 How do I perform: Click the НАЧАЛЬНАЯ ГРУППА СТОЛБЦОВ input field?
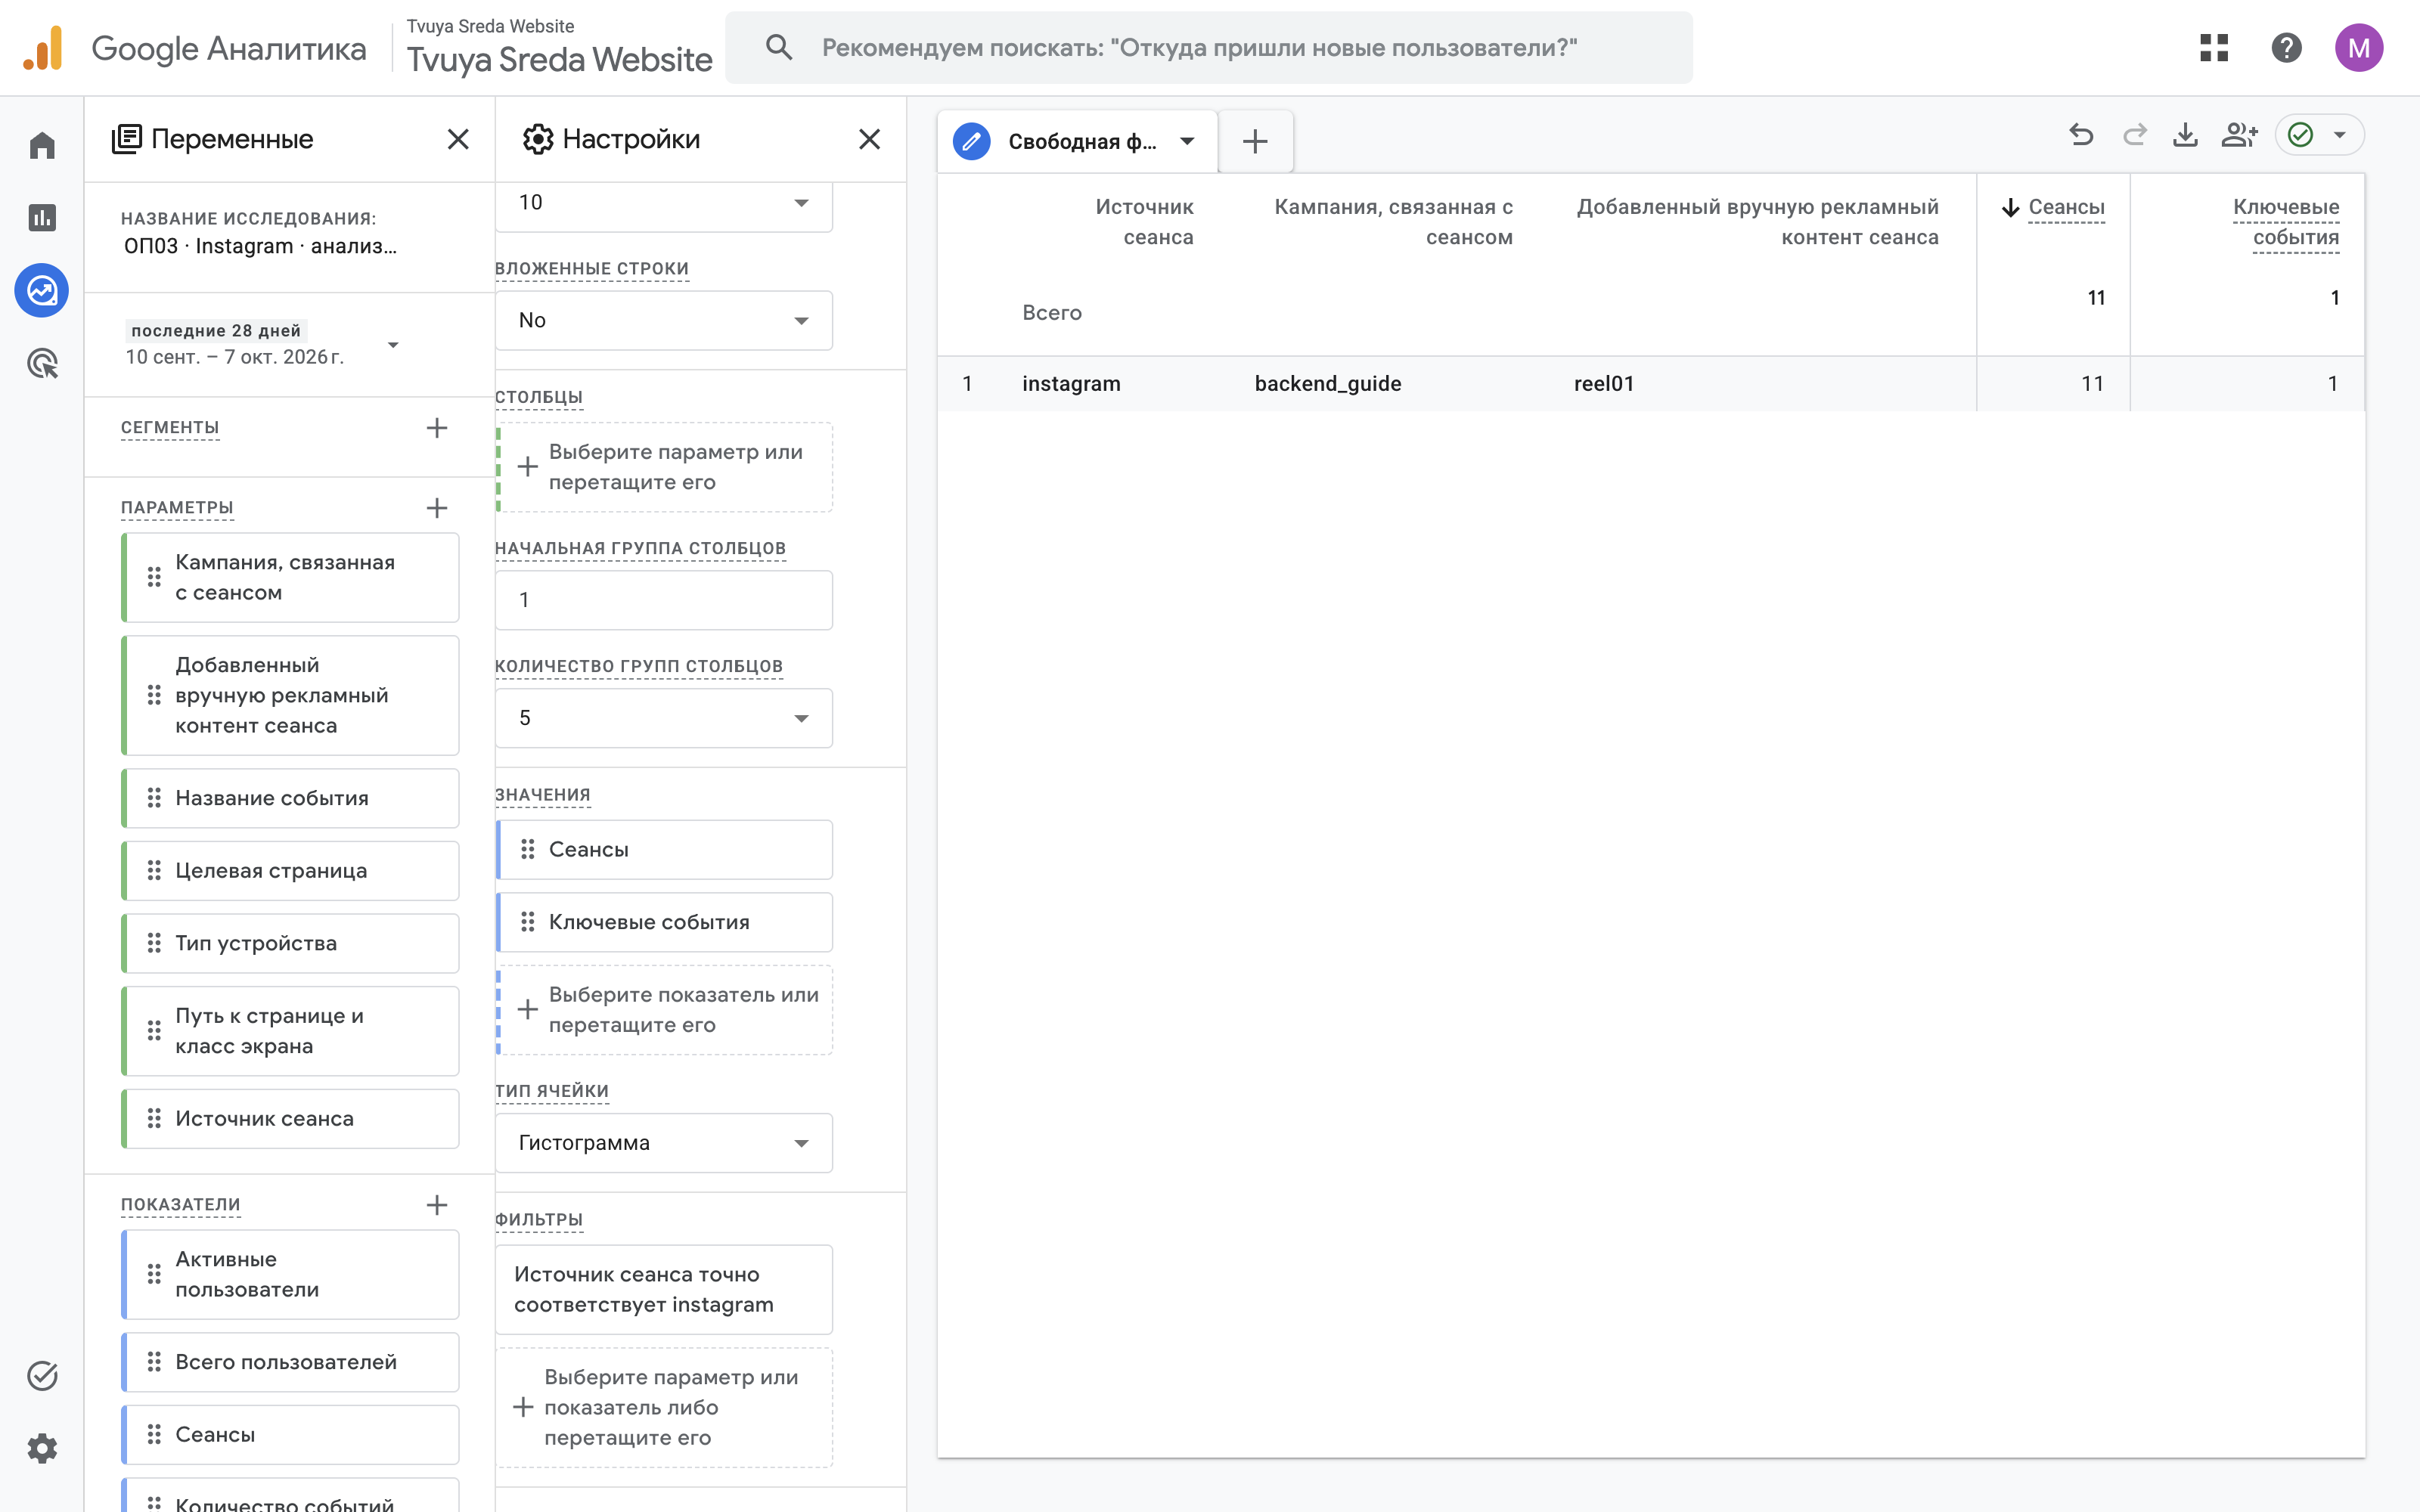click(x=664, y=600)
